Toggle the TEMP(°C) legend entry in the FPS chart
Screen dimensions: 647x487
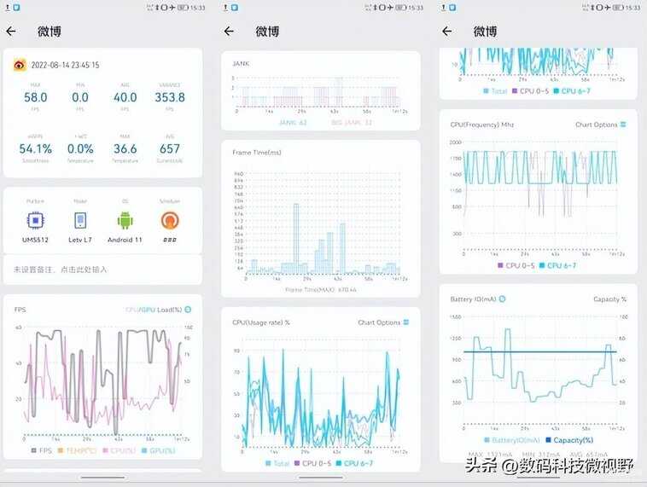coord(77,450)
